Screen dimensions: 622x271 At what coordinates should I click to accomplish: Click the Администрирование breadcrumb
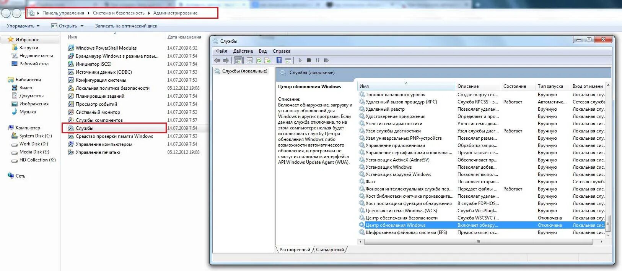click(175, 13)
